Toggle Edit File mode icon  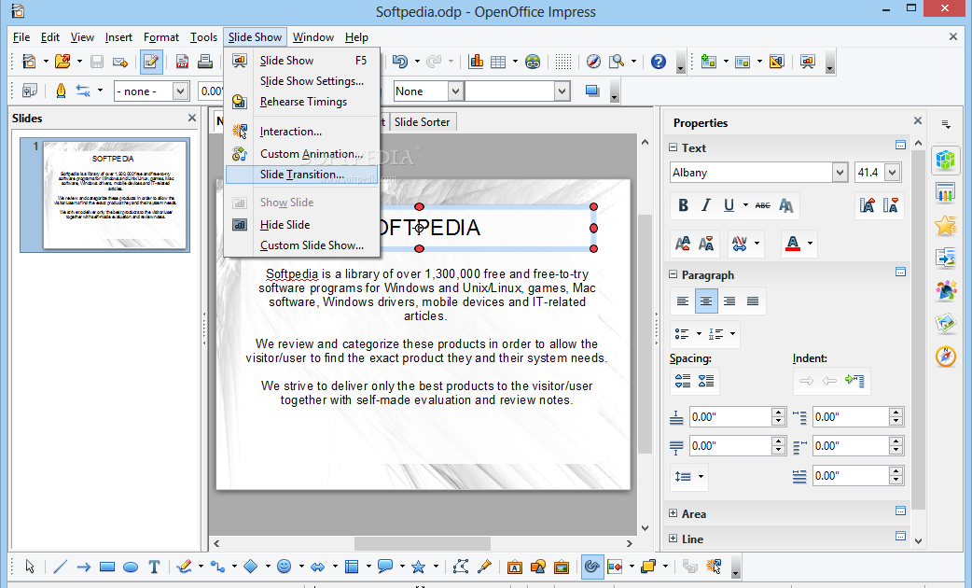coord(150,62)
